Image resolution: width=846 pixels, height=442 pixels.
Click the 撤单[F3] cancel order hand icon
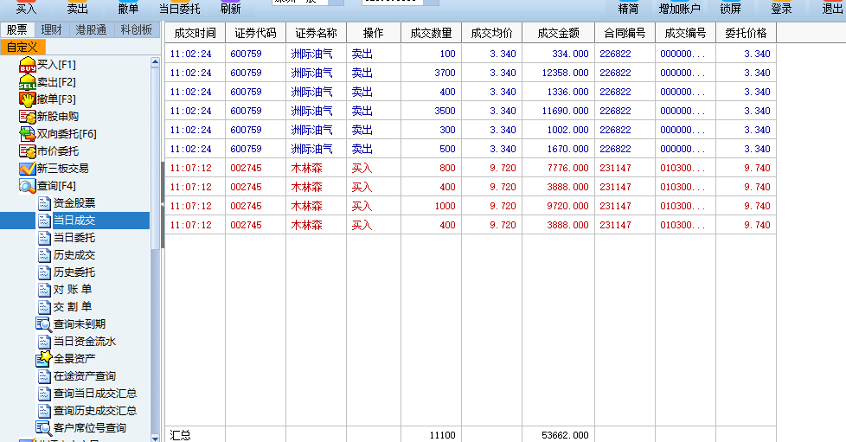pos(27,99)
